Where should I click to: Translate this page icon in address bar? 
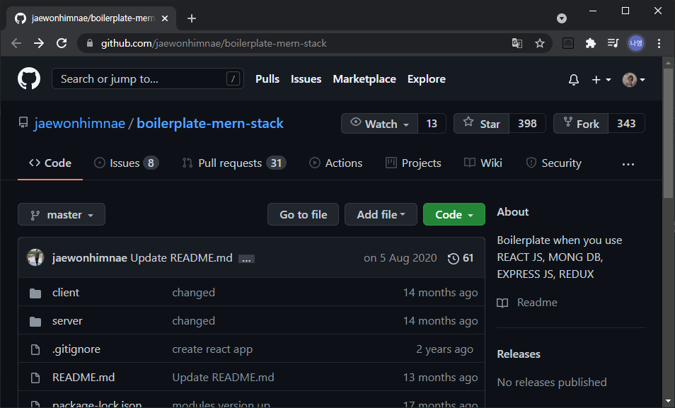pos(517,43)
